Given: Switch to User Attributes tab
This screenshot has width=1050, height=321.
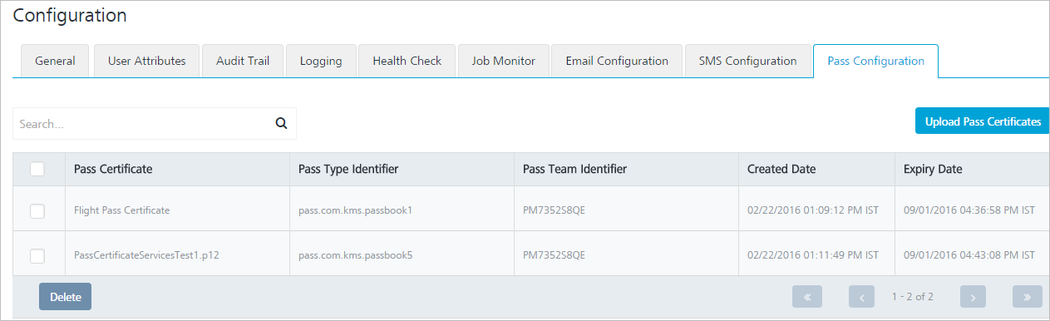Looking at the screenshot, I should coord(146,61).
